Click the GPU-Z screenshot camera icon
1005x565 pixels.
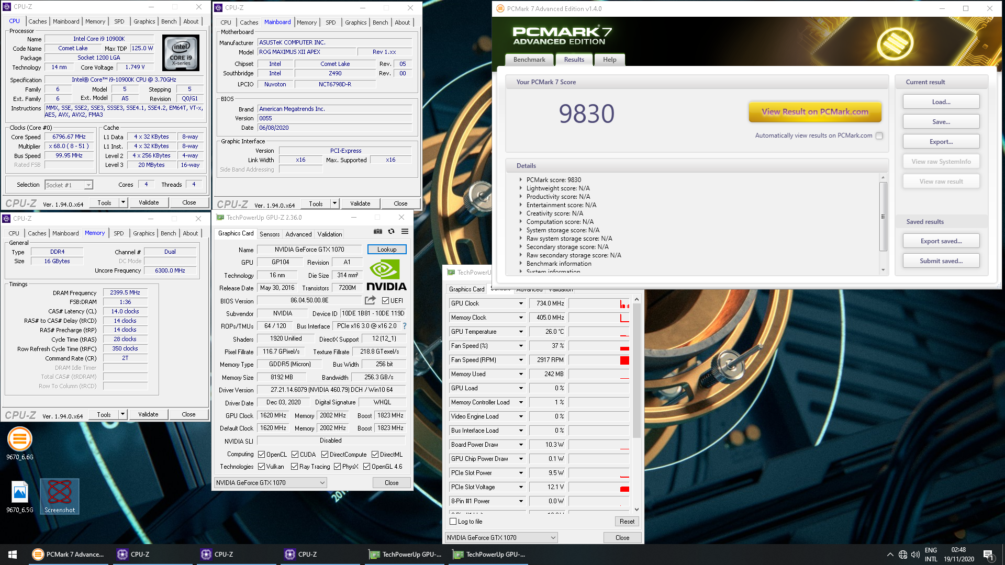(x=378, y=231)
